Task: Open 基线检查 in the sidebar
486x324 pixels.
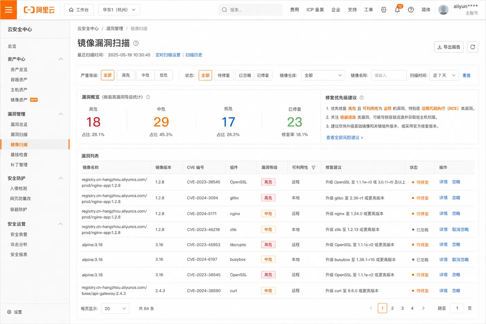Action: [19, 155]
